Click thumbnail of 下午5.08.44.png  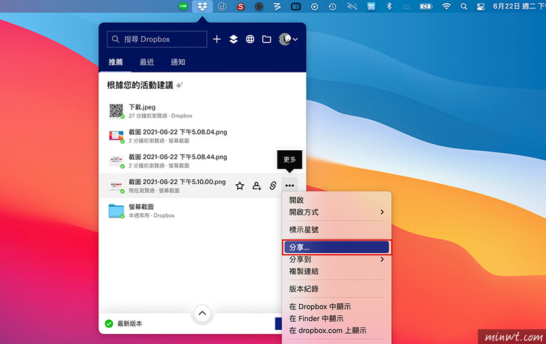click(116, 161)
